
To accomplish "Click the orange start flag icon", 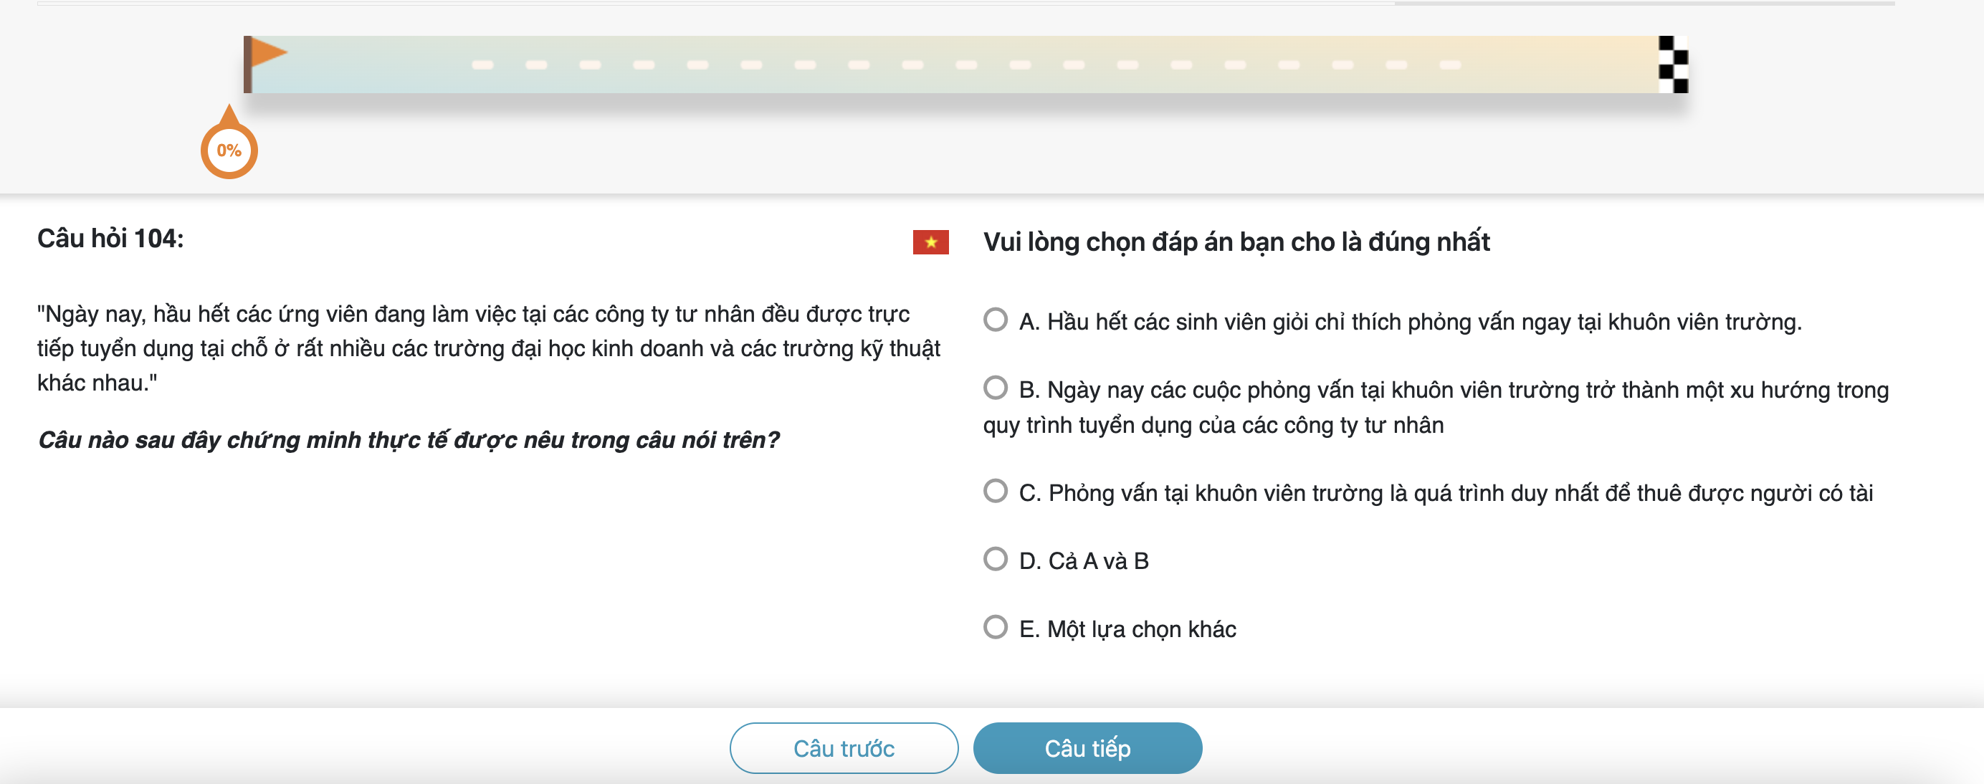I will 264,55.
